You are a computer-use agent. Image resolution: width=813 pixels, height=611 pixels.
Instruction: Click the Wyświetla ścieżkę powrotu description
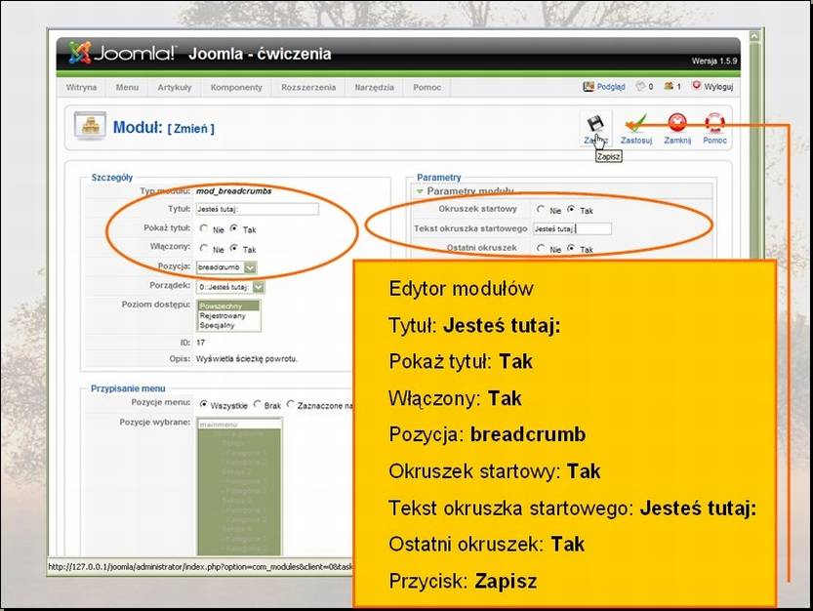pyautogui.click(x=247, y=359)
